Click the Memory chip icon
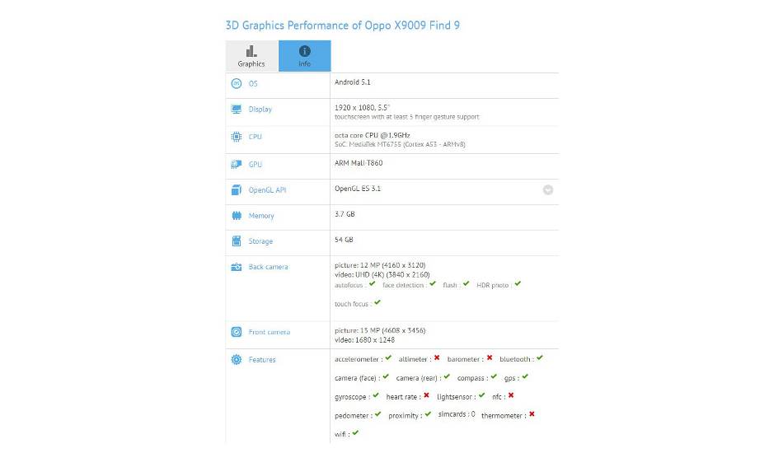This screenshot has width=783, height=453. click(237, 216)
